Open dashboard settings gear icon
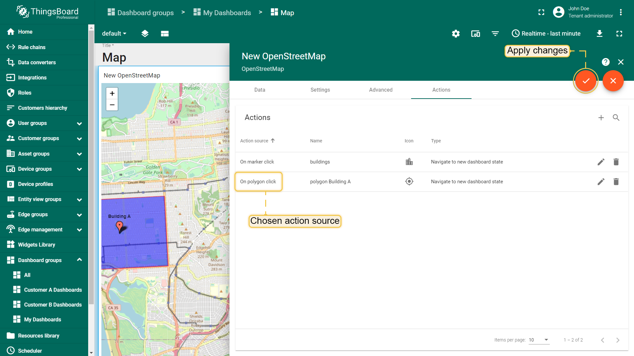This screenshot has width=634, height=356. point(456,34)
